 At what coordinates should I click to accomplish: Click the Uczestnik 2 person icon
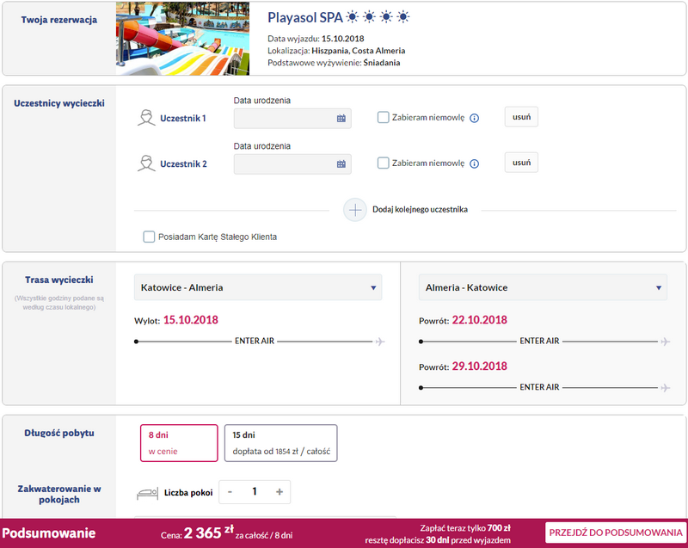click(x=146, y=163)
